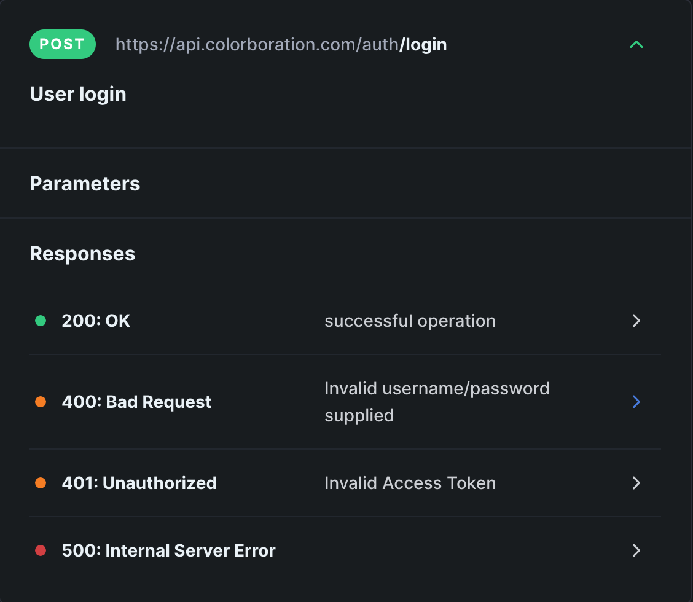
Task: Click the orange dot beside 401: Unauthorized
Action: coord(41,483)
